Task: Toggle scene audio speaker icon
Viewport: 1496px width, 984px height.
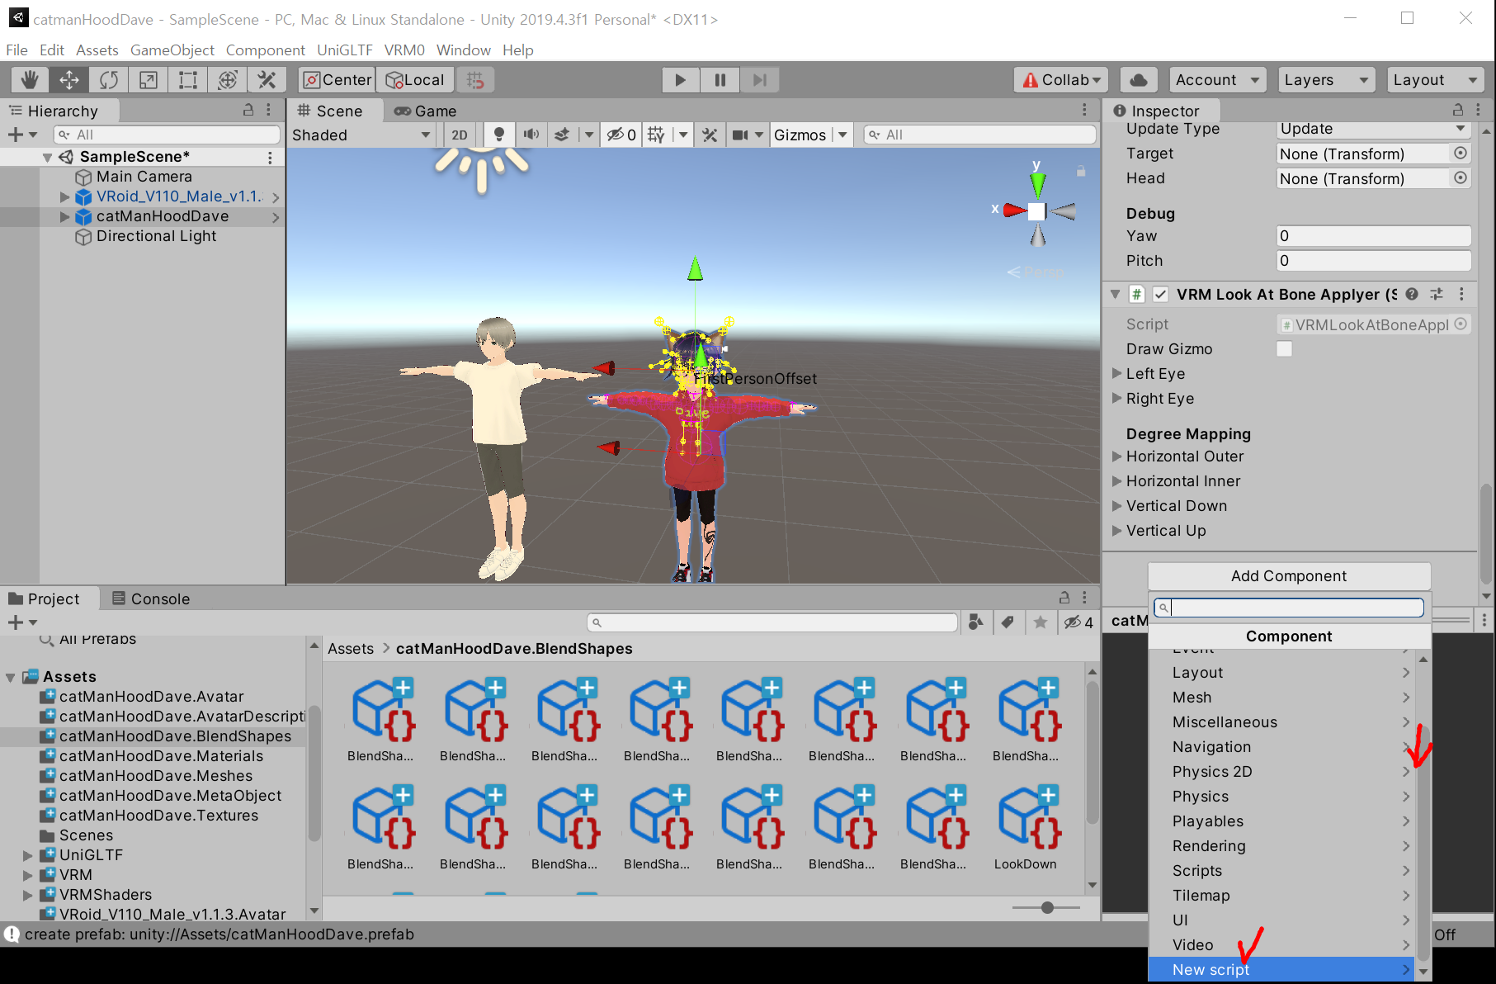Action: (531, 135)
